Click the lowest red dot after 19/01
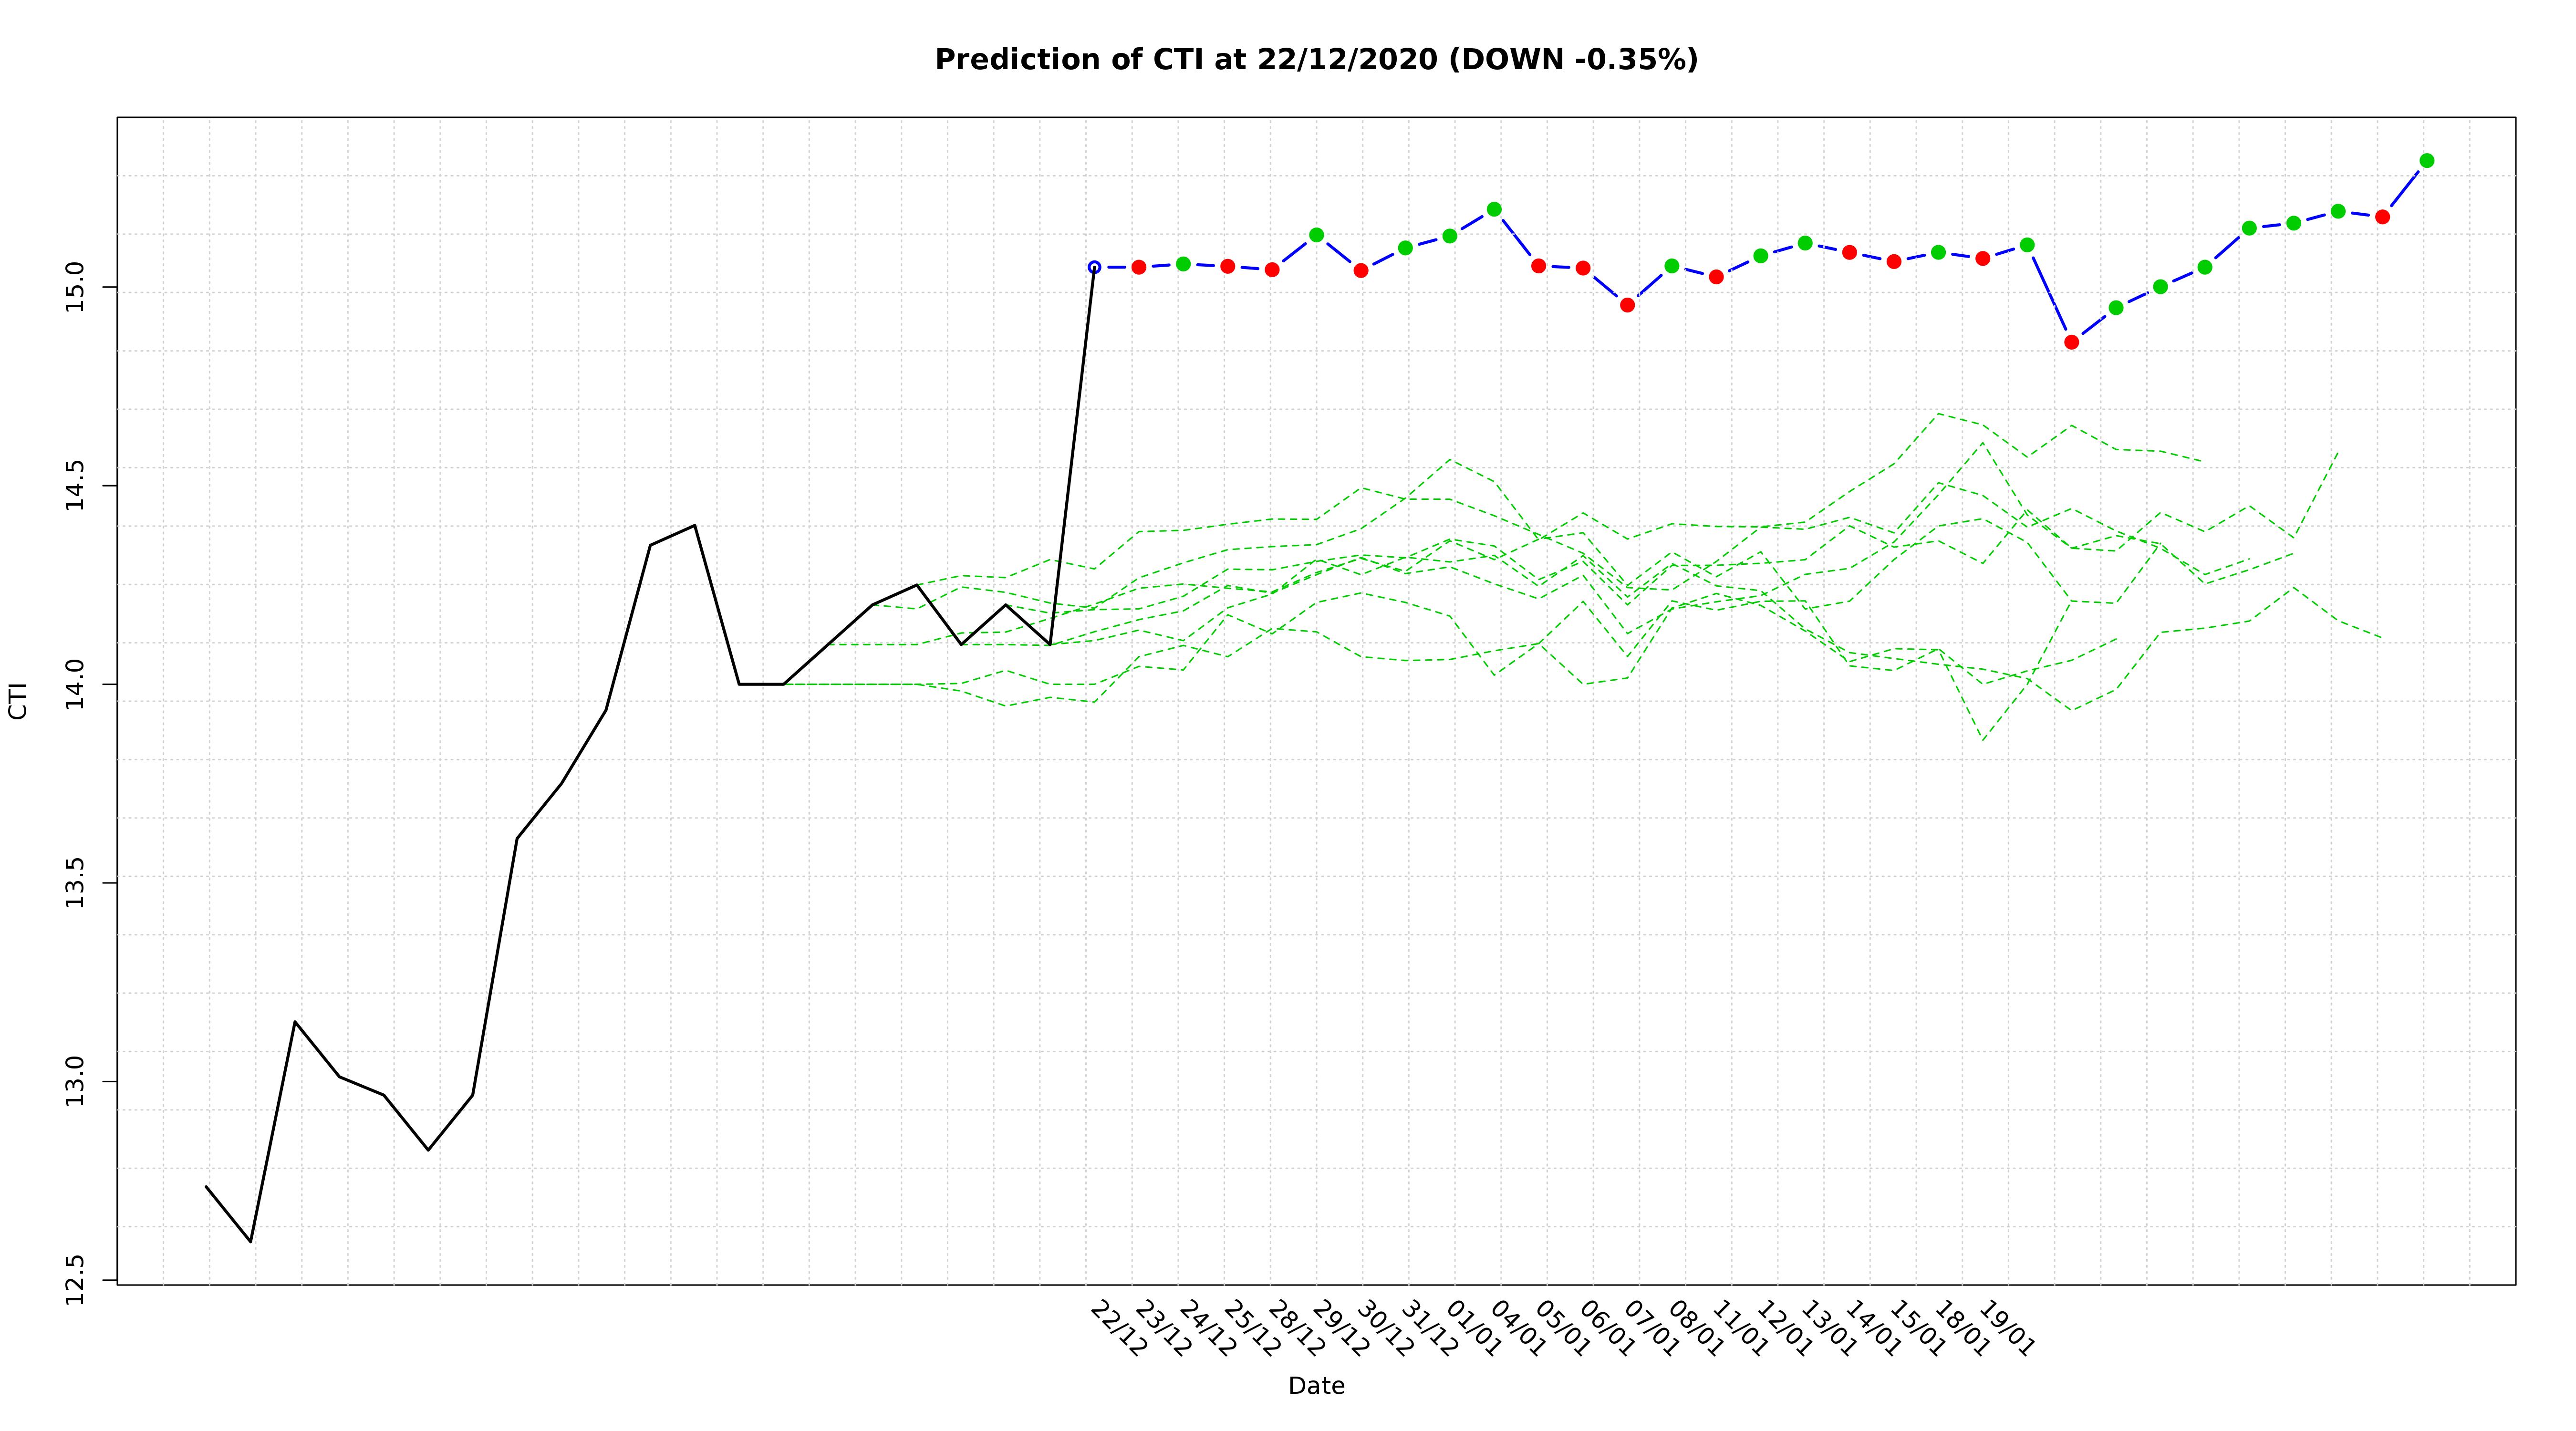 coord(2071,342)
